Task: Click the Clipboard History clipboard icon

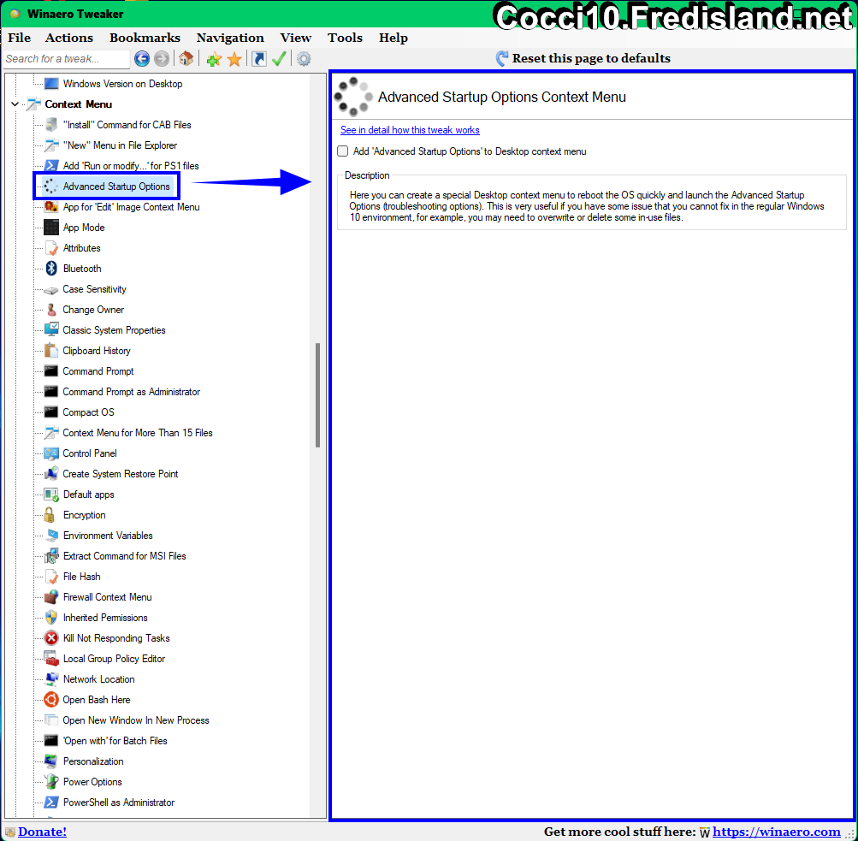Action: 51,350
